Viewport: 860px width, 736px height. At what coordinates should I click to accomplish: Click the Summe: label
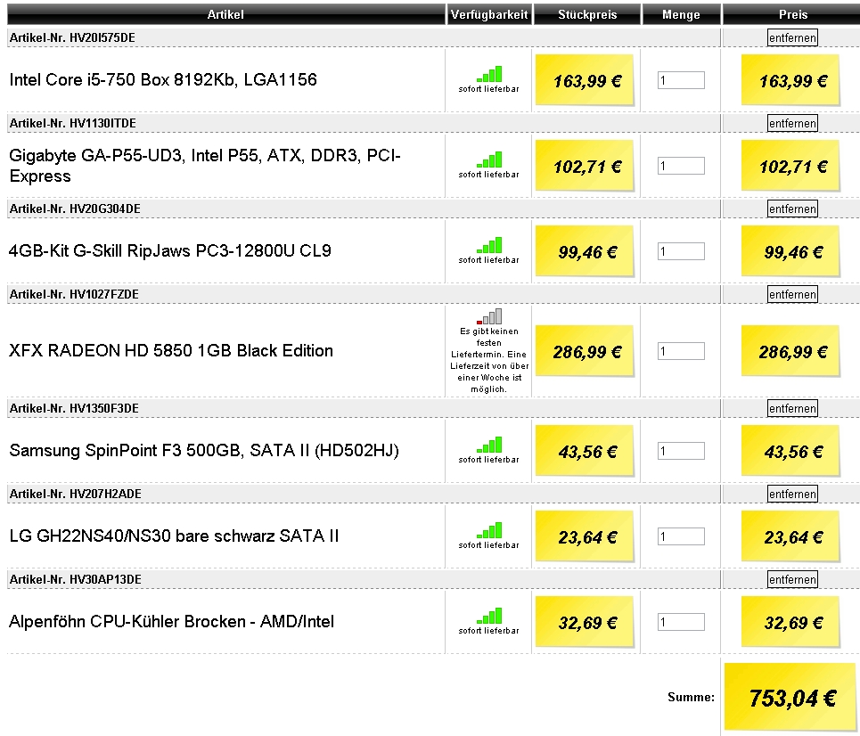pos(691,698)
